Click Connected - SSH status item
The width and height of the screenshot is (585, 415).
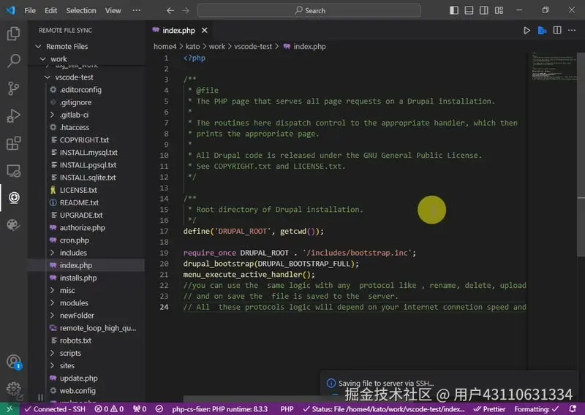[55, 409]
